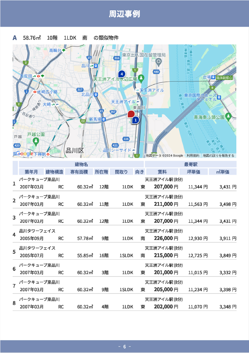Click the Google logo on the map
Image resolution: width=249 pixels, height=353 pixels.
pos(25,154)
